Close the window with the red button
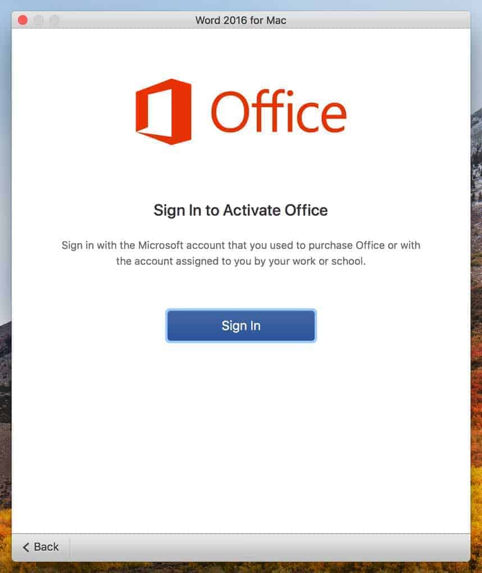This screenshot has width=482, height=573. [22, 20]
